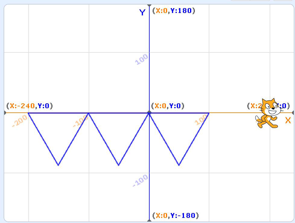Click the bottom vertex of the middle triangle

(119, 165)
